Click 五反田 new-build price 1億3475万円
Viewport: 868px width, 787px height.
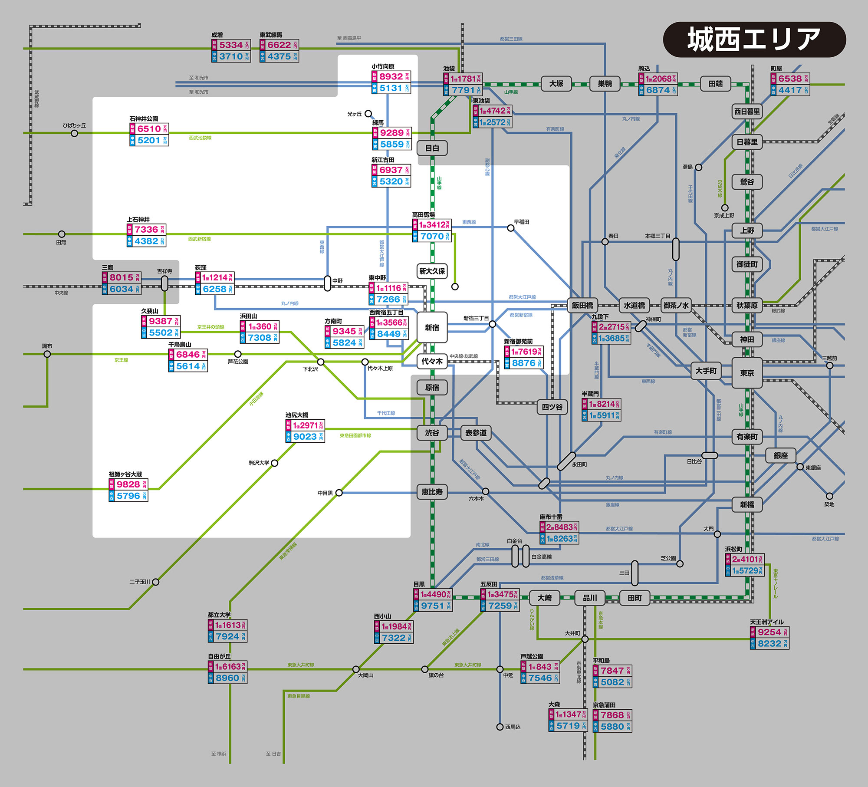(500, 594)
